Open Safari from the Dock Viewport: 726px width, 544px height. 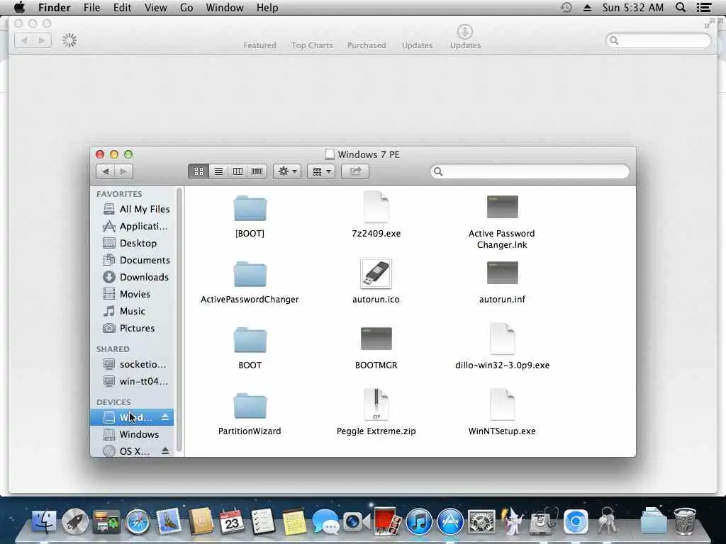[138, 522]
